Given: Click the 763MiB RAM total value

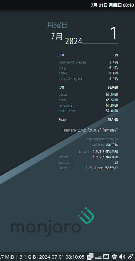Looking at the screenshot, I should [113, 88].
